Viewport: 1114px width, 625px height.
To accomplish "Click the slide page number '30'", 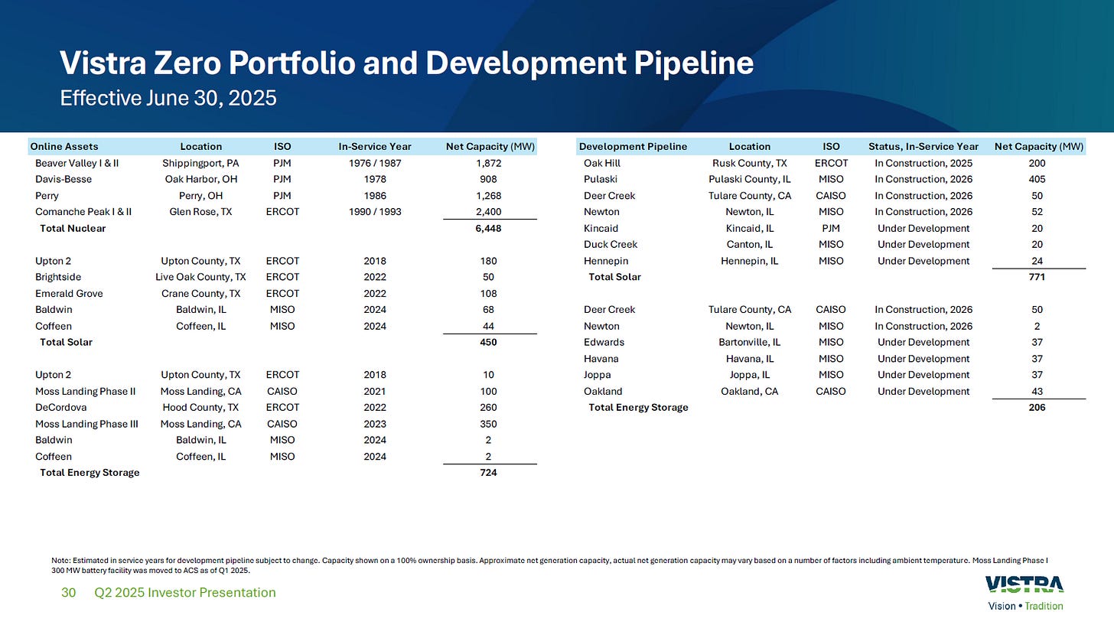I will coord(68,593).
